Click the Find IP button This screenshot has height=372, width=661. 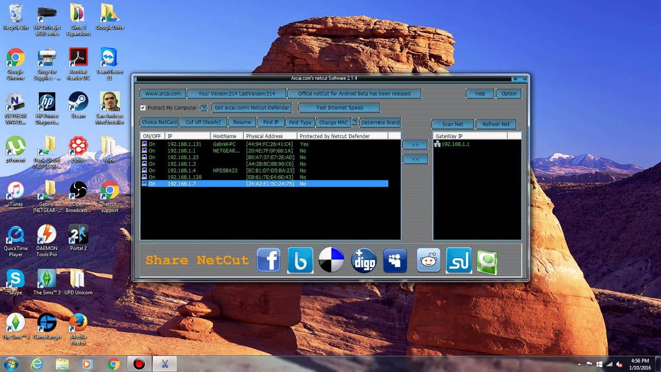coord(271,122)
